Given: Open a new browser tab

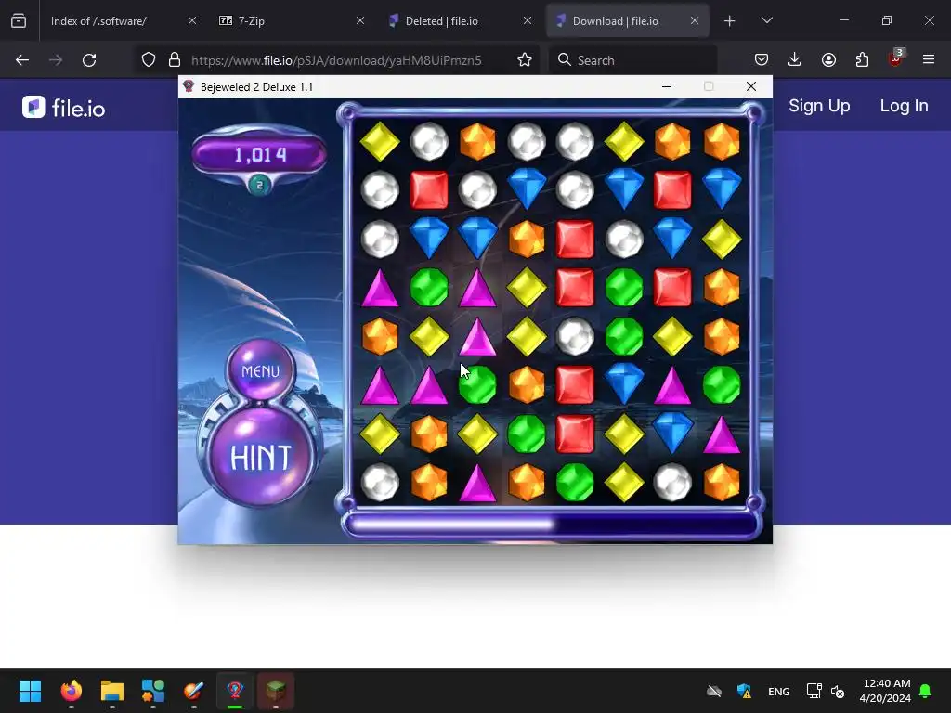Looking at the screenshot, I should [729, 21].
